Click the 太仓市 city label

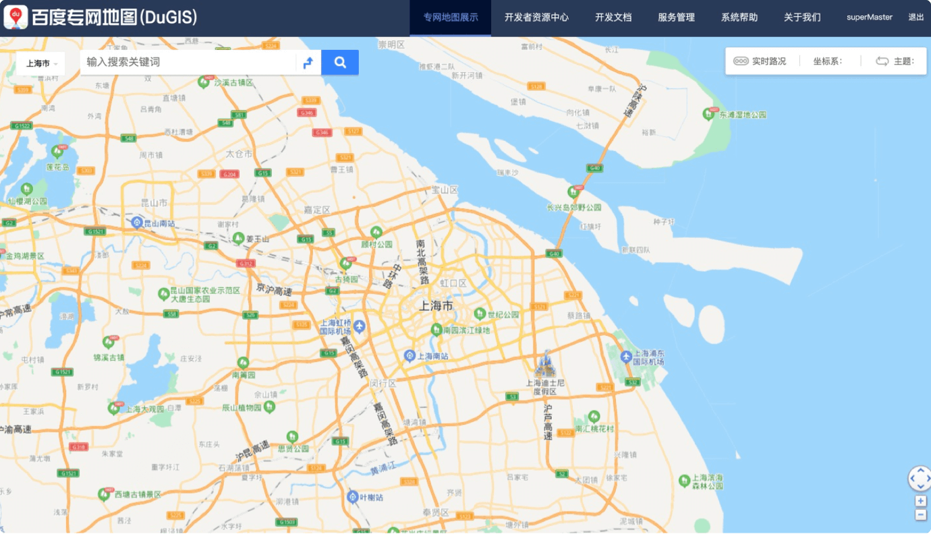(x=239, y=154)
